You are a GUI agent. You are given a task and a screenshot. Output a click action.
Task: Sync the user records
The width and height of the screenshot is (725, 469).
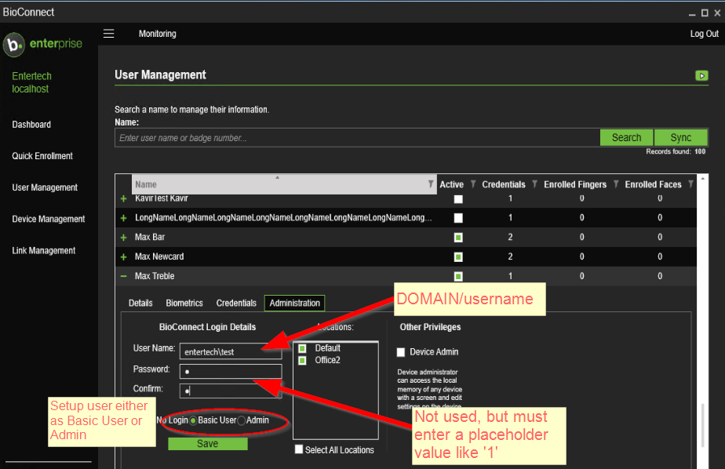[x=681, y=136]
